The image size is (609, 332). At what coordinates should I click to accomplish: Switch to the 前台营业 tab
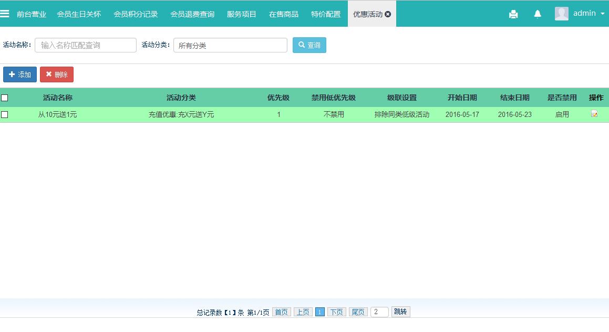[32, 14]
